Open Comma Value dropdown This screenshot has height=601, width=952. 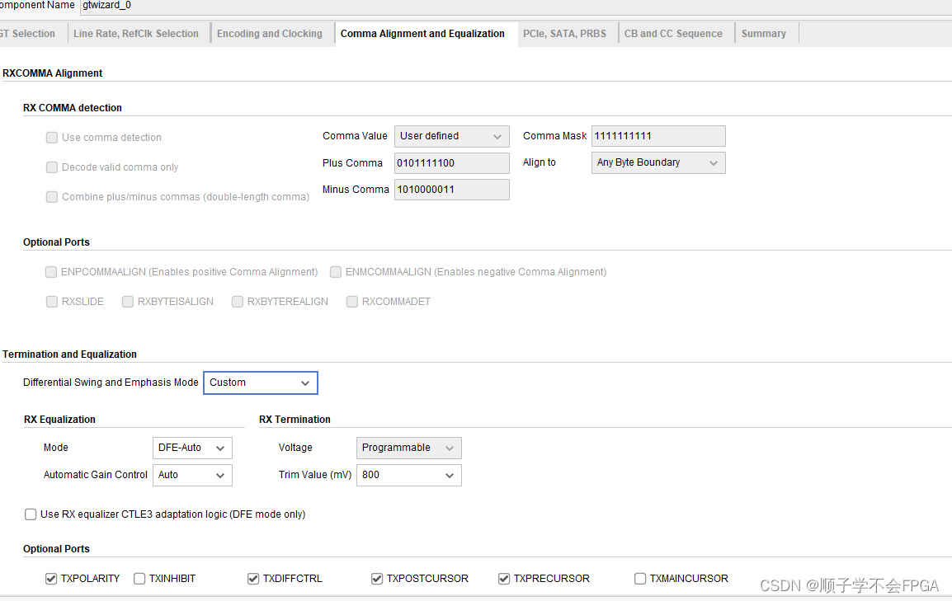[452, 137]
